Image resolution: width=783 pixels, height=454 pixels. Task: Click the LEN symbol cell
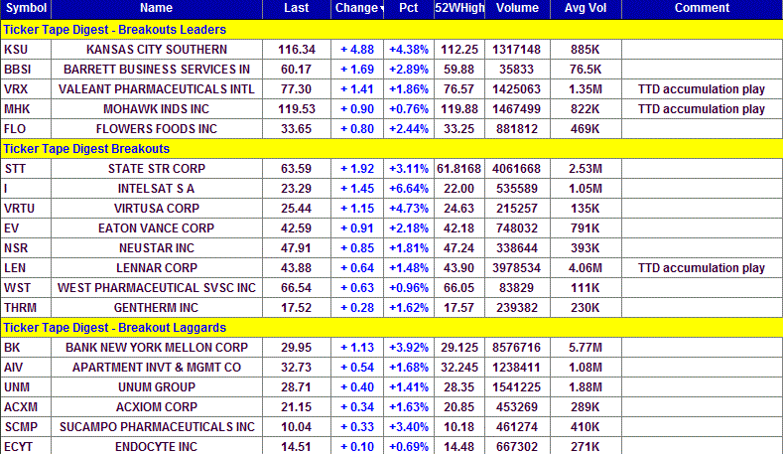(26, 268)
